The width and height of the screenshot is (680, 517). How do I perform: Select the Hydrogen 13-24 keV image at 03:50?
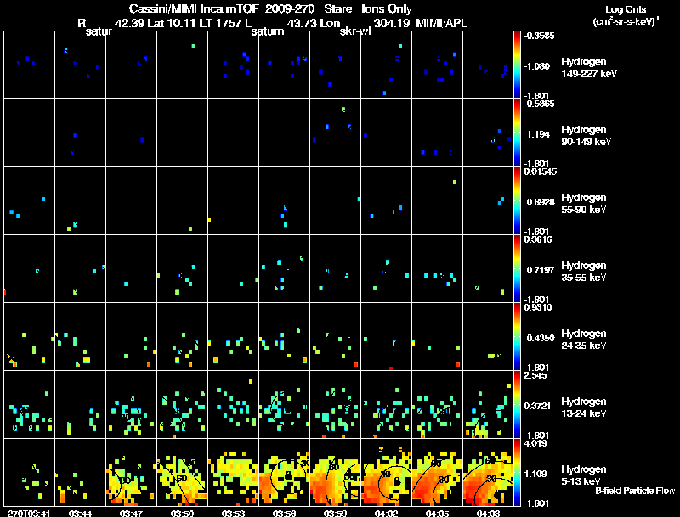pyautogui.click(x=183, y=405)
